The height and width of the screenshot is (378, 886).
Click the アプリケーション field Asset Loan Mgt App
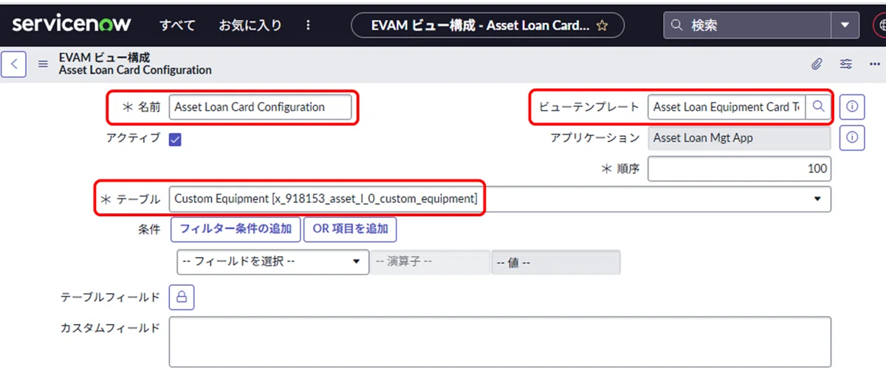pos(739,138)
